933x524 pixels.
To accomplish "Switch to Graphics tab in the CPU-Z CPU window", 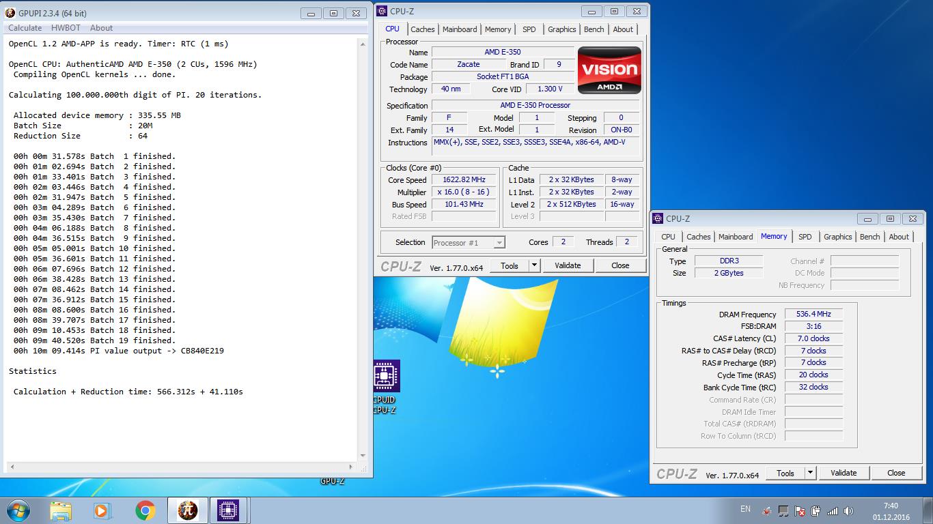I will coord(562,29).
